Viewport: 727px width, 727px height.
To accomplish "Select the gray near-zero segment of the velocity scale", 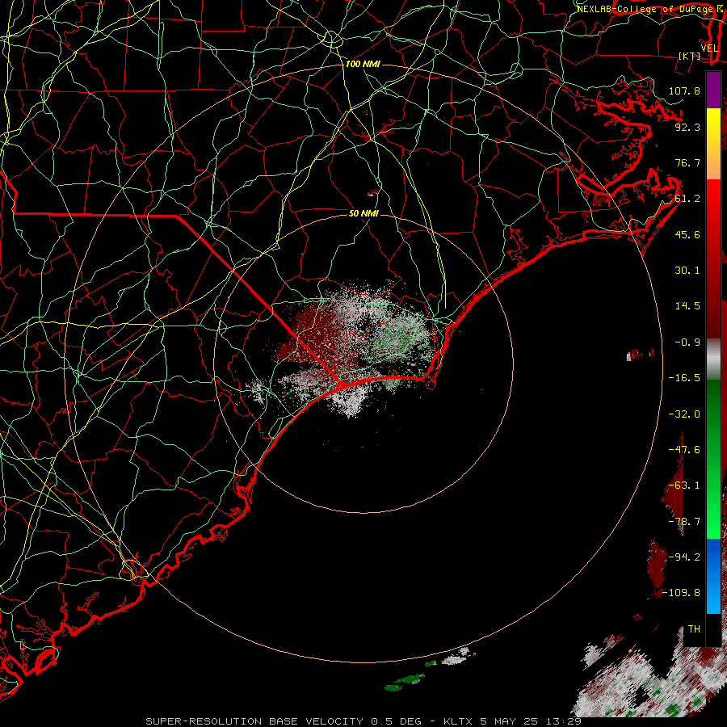I will [x=713, y=359].
